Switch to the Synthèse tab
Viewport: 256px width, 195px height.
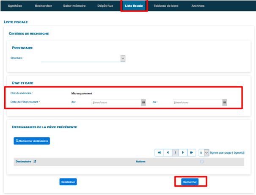click(x=15, y=6)
